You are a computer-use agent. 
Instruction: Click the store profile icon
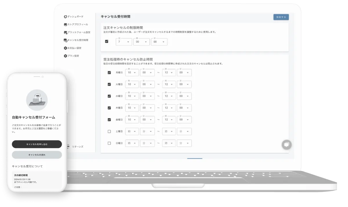65,25
